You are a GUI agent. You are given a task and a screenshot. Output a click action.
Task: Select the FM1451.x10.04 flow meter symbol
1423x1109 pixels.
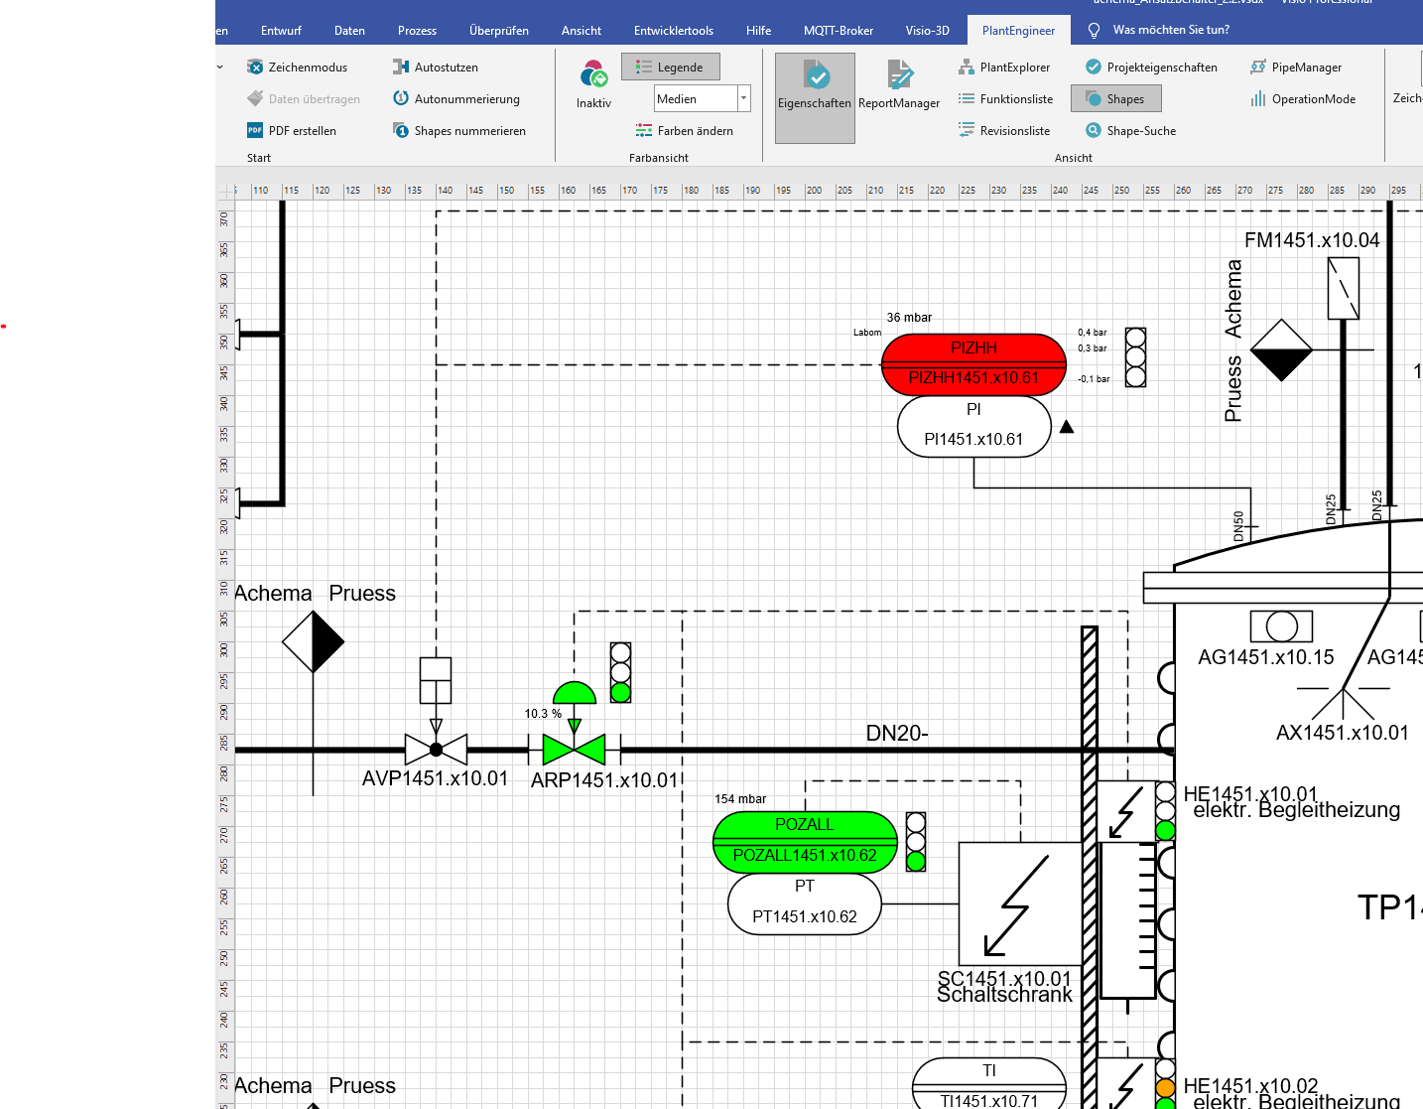tap(1343, 288)
